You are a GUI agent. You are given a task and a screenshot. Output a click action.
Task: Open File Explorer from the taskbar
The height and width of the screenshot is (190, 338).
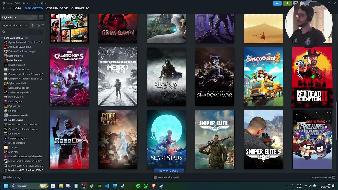click(60, 186)
